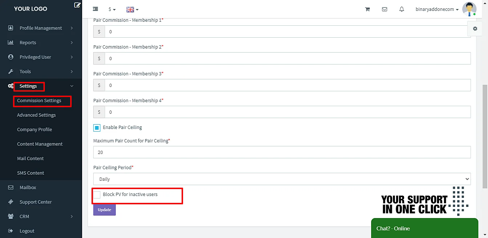Viewport: 488px width, 238px height.
Task: Click the Maximum Pair Count input field
Action: click(282, 152)
